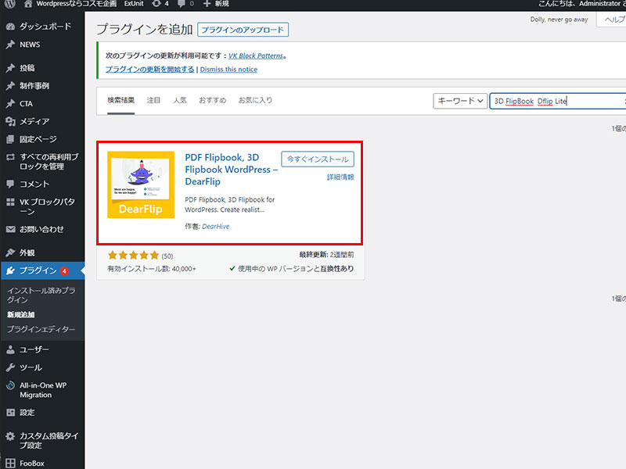Open メディア in the sidebar
The image size is (626, 469).
[34, 121]
